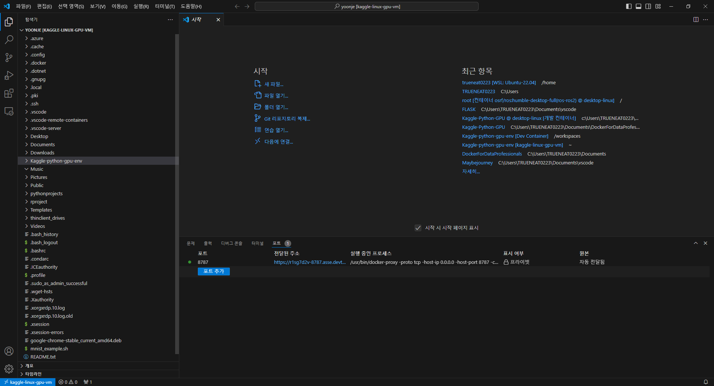Open the Search view in activity bar
Image resolution: width=714 pixels, height=386 pixels.
9,39
